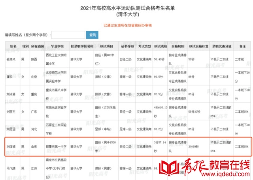Click the score 56.40秒
This screenshot has width=253, height=180.
pos(159,59)
